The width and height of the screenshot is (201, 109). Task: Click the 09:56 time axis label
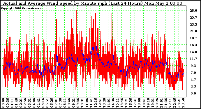78,103
